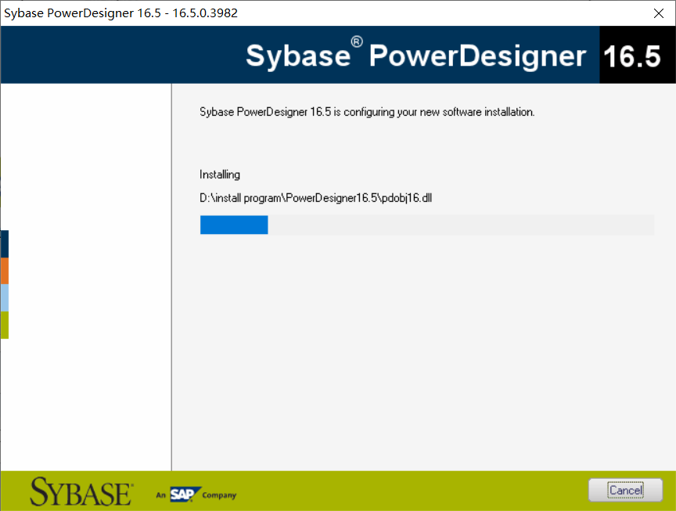Close the installer window
This screenshot has width=676, height=511.
pos(658,13)
